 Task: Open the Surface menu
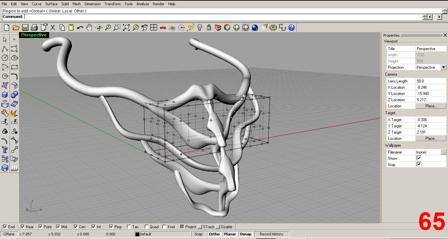pyautogui.click(x=51, y=4)
